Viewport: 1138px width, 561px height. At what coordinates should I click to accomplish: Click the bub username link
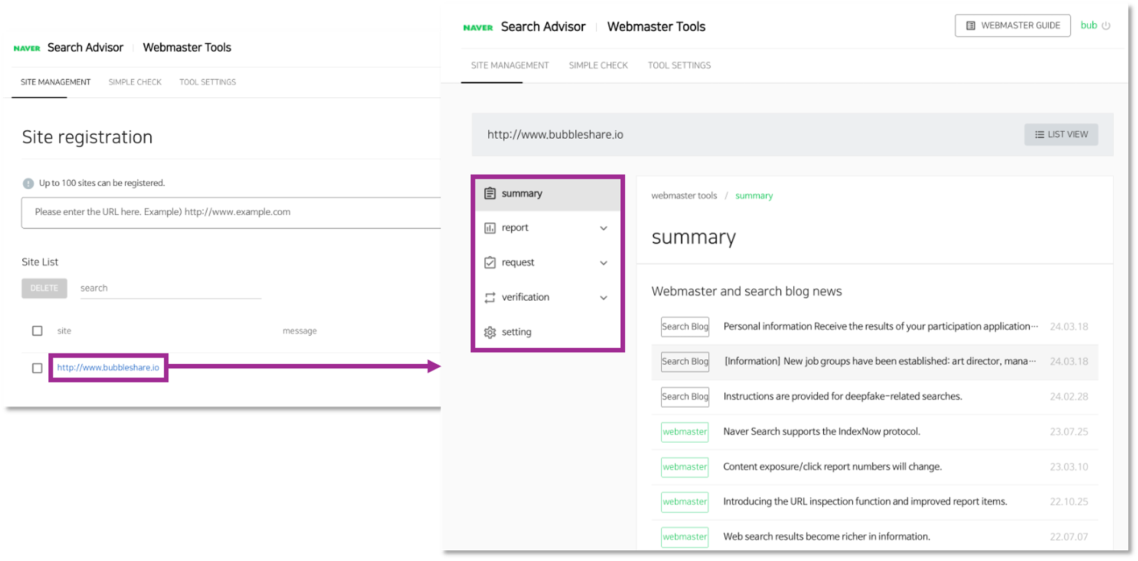tap(1088, 26)
